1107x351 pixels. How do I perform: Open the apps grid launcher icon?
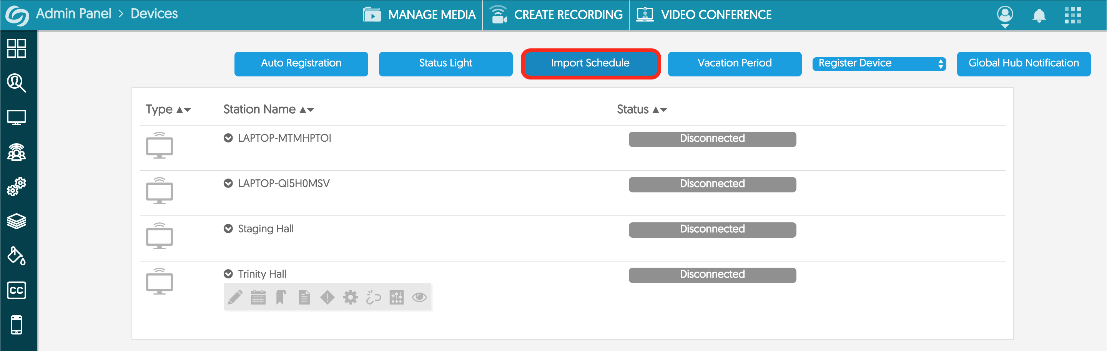[x=1073, y=15]
